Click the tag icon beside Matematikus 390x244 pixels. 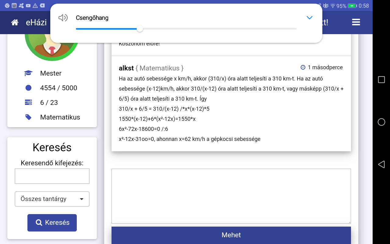pos(28,117)
